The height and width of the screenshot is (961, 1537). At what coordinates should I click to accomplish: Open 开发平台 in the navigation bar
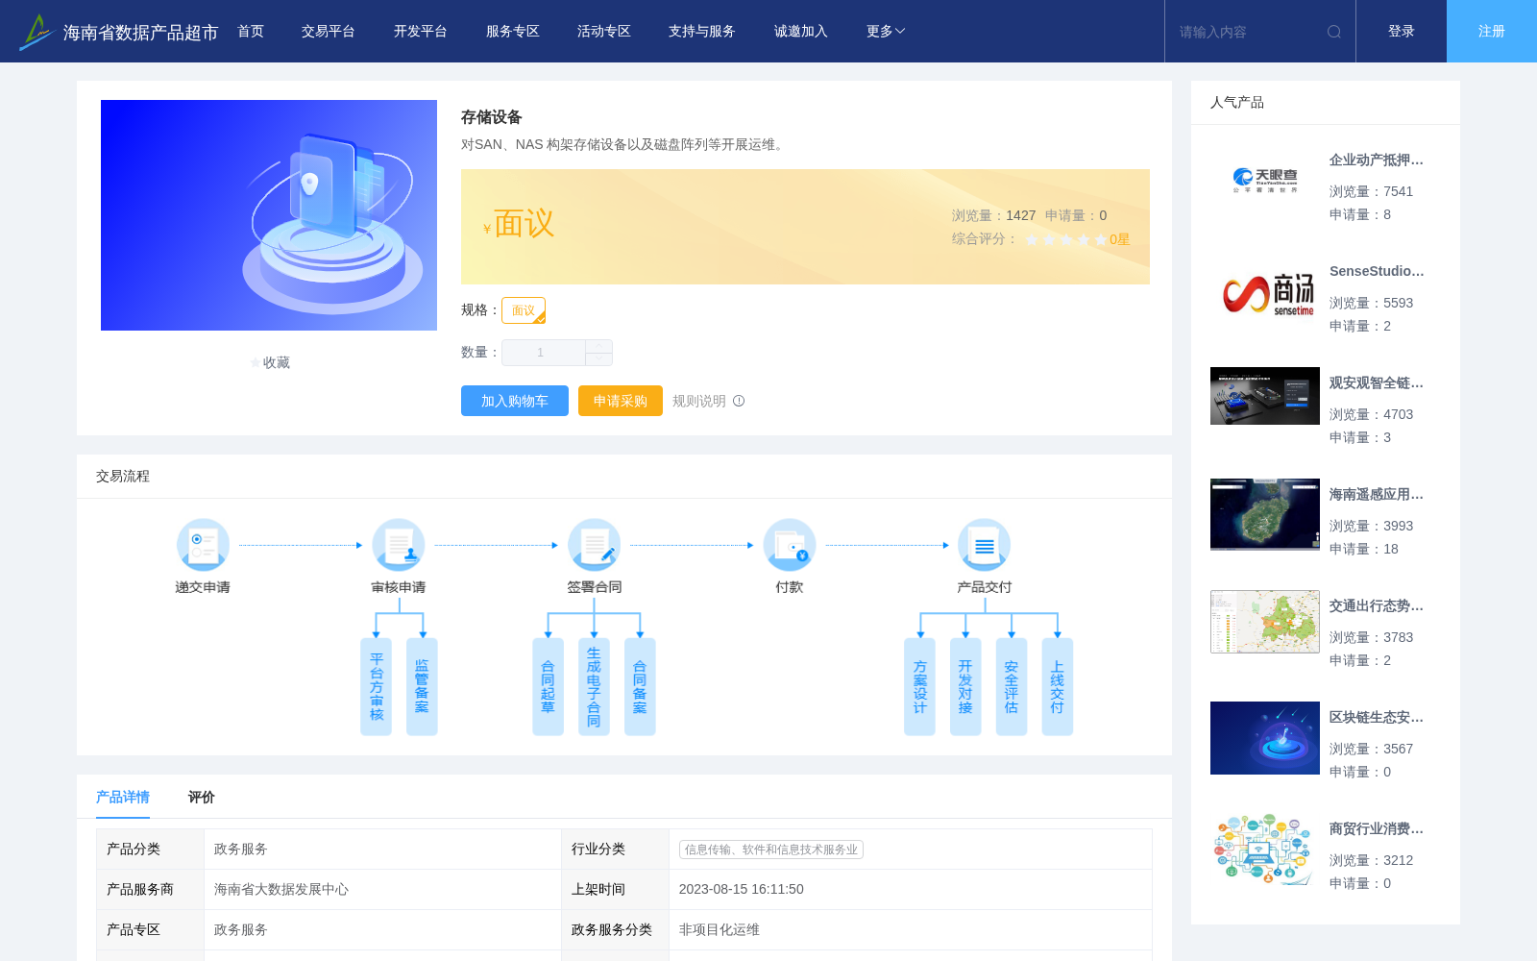tap(421, 32)
